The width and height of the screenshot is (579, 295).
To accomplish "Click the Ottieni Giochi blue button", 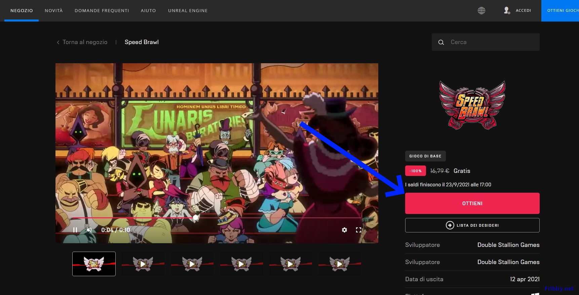I will click(x=561, y=11).
